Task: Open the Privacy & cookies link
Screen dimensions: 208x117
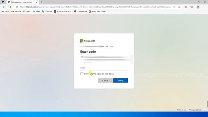Action: click(195, 110)
